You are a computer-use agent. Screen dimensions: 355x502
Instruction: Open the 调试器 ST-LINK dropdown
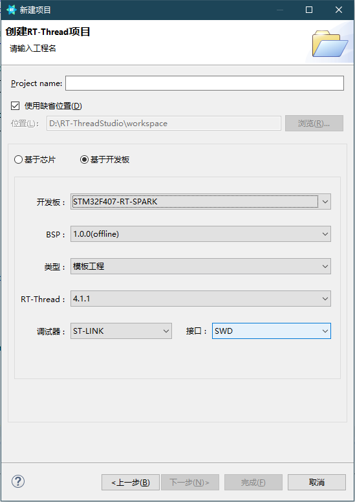point(121,331)
